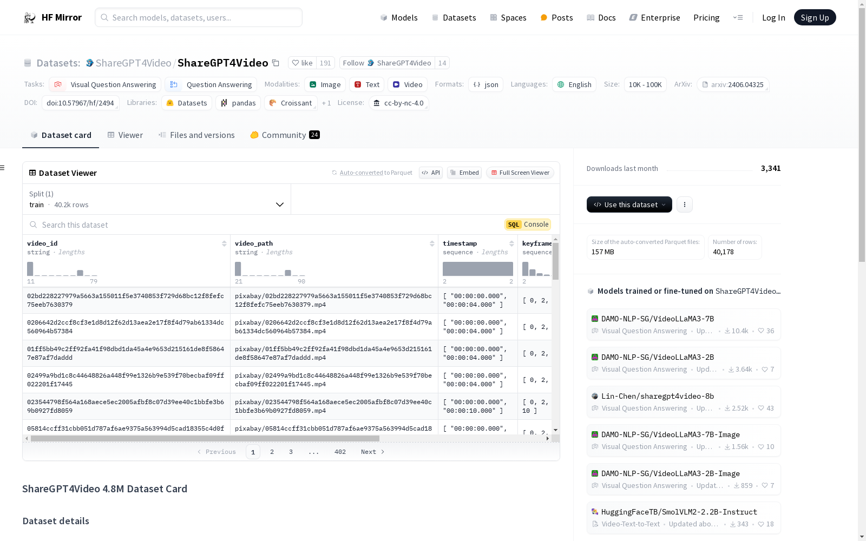
Task: Open the DAMO-NLP-SG/VideoLLaMA3-2B-Image model card
Action: (684, 479)
